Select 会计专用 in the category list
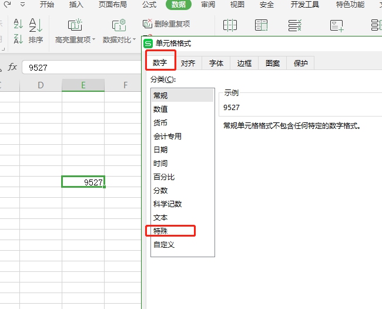 tap(182, 136)
